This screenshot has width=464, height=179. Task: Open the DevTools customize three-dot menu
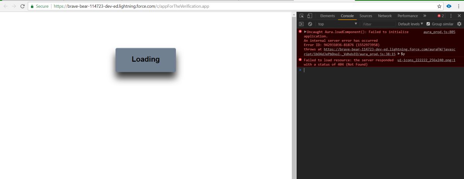(451, 16)
